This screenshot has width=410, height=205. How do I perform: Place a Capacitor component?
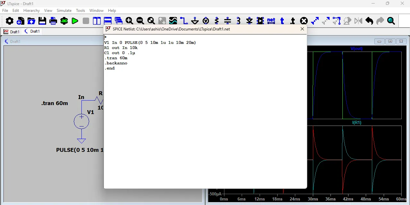[x=228, y=21]
